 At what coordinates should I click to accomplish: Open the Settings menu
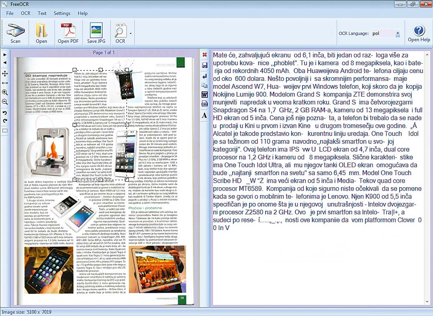coord(62,13)
